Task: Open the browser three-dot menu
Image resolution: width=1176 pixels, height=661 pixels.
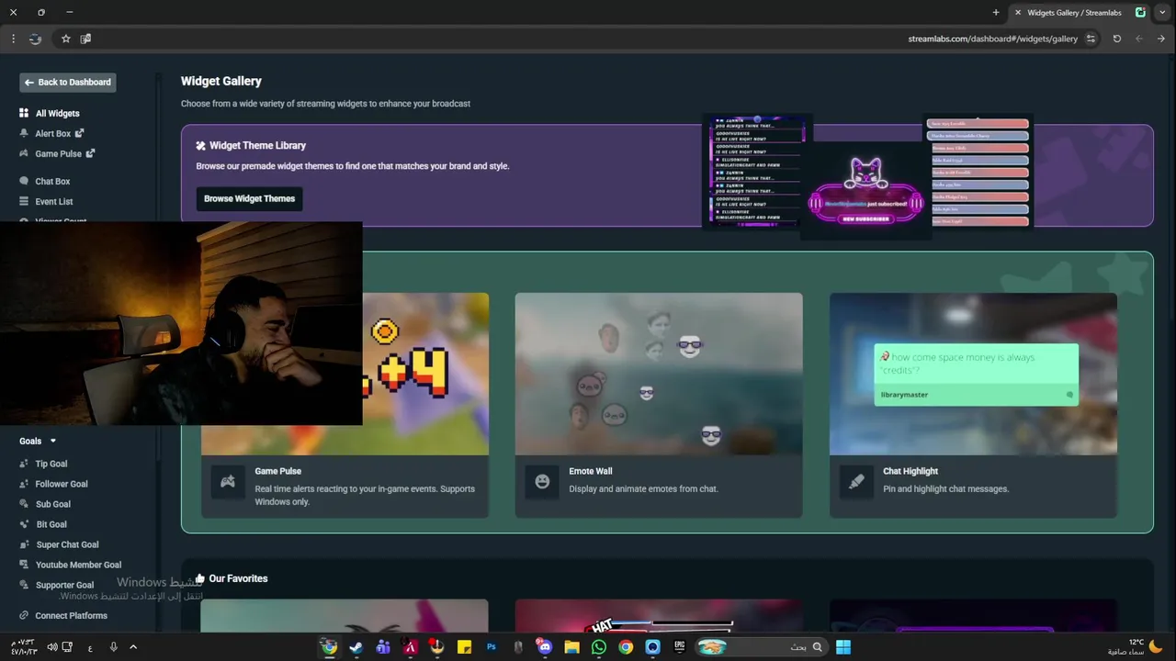Action: tap(13, 39)
